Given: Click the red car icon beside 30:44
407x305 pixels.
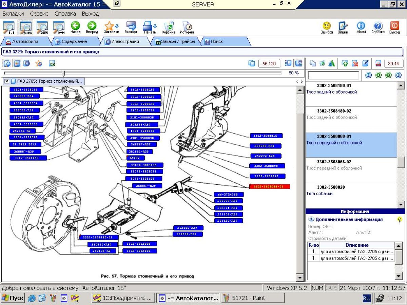Looking at the screenshot, I should [378, 63].
